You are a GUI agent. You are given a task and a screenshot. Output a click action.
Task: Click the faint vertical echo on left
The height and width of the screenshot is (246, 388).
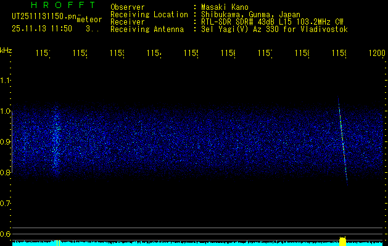tap(55, 141)
